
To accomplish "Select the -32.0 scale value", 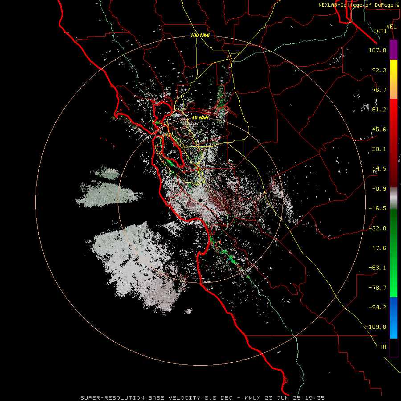I will tap(377, 229).
